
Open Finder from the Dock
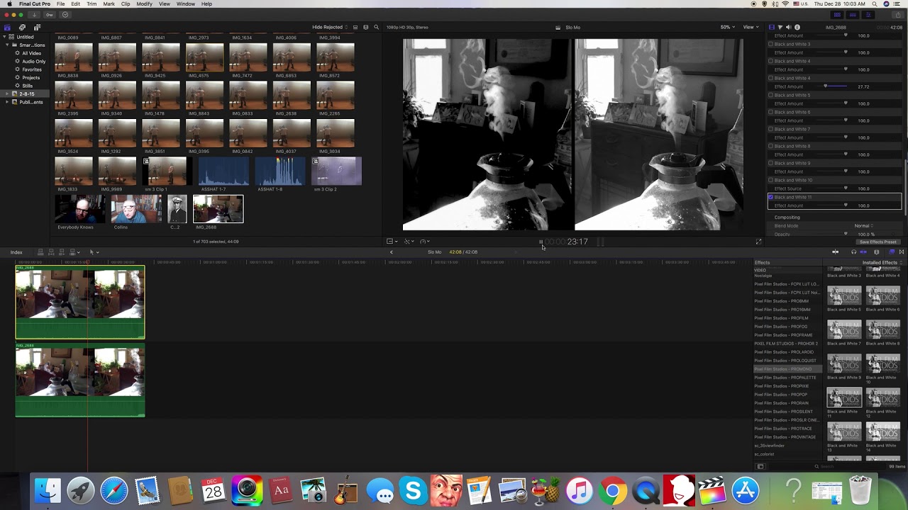[x=48, y=491]
